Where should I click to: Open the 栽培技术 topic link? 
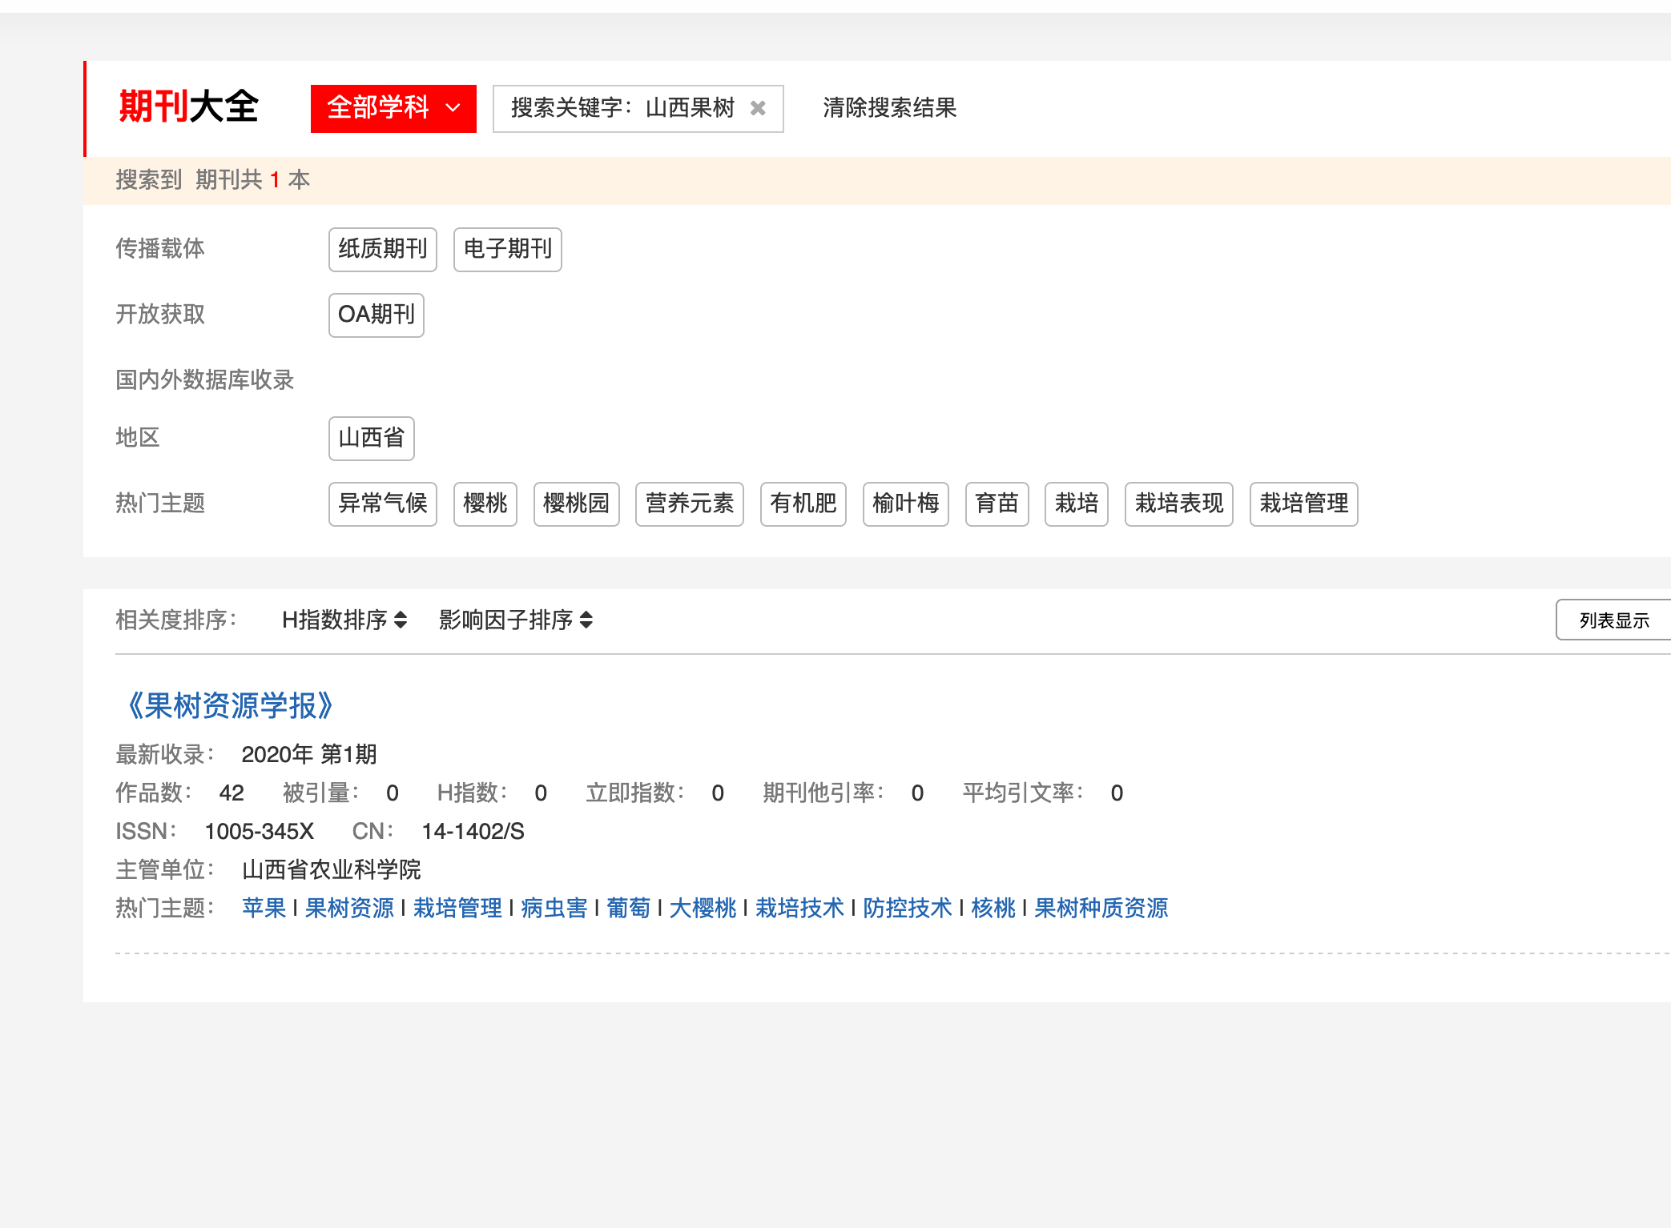(799, 908)
